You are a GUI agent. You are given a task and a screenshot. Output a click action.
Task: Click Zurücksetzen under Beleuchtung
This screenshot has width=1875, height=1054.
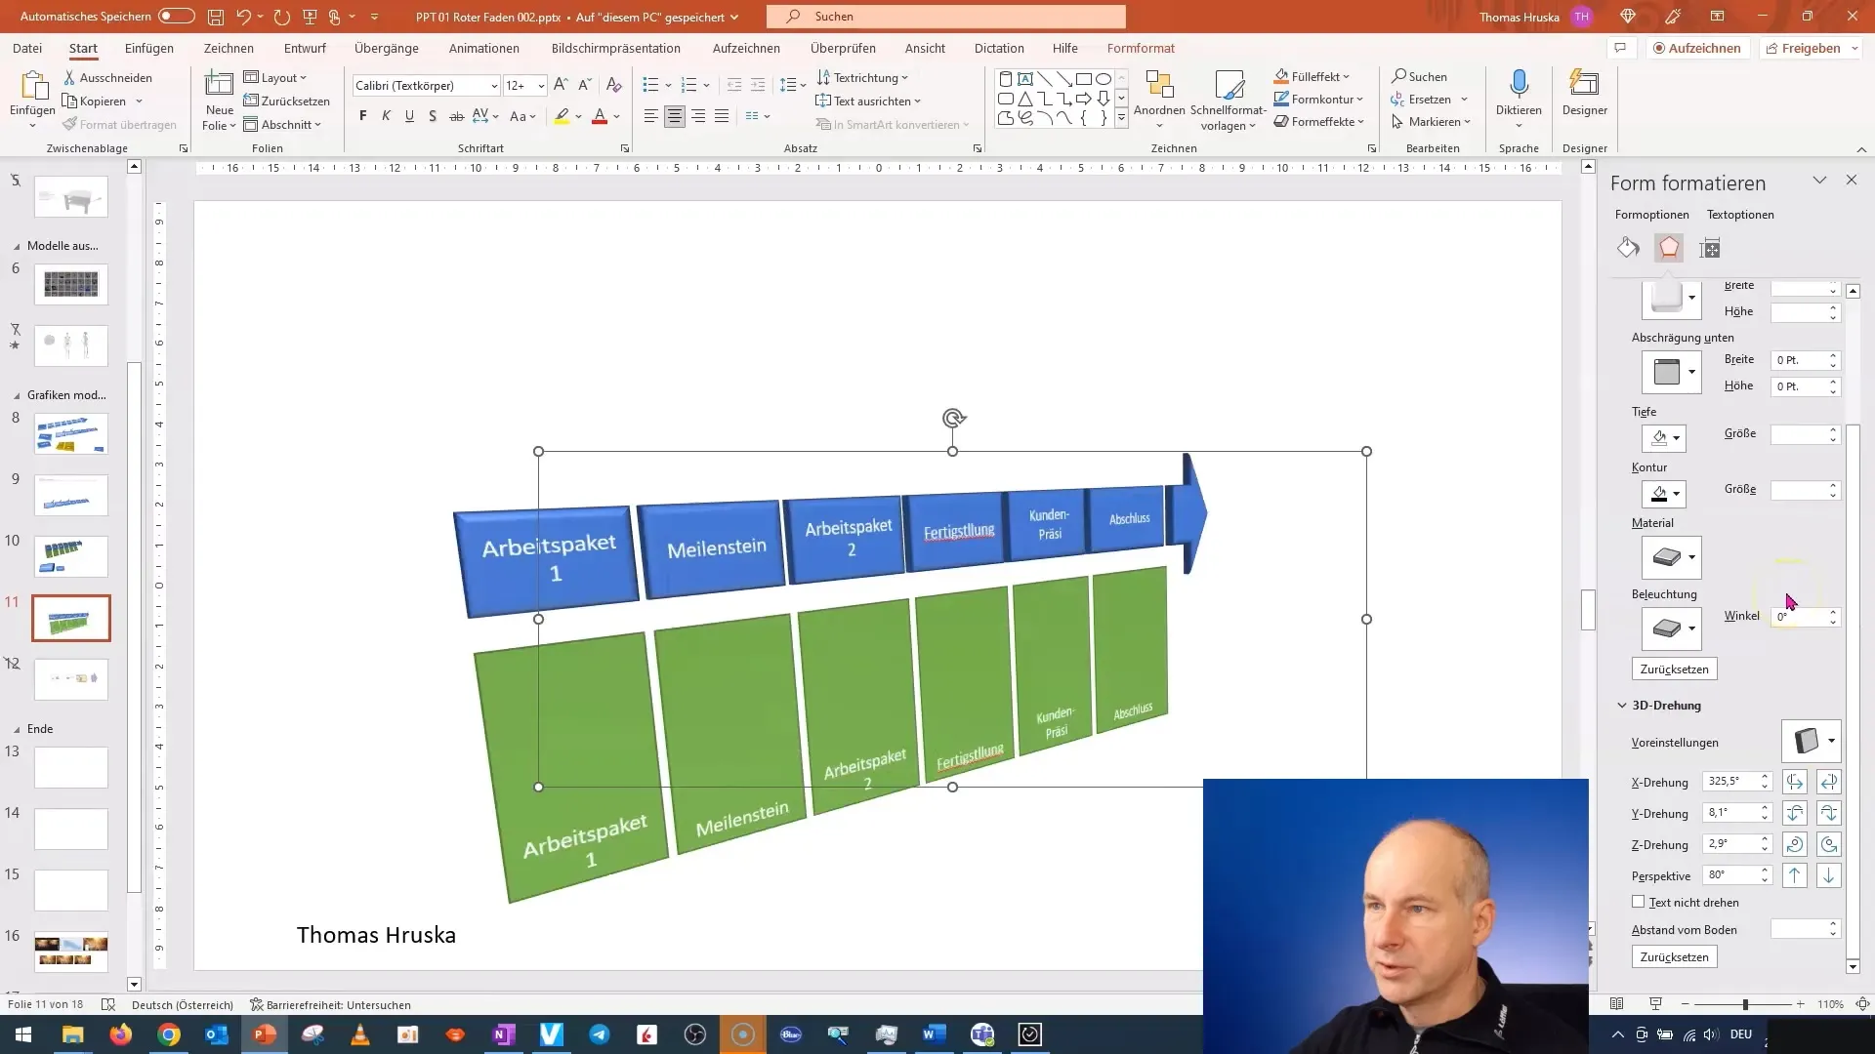tap(1675, 669)
